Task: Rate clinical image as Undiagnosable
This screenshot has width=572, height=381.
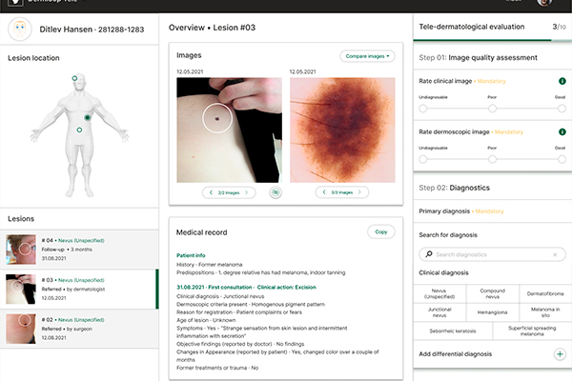Action: [x=421, y=108]
